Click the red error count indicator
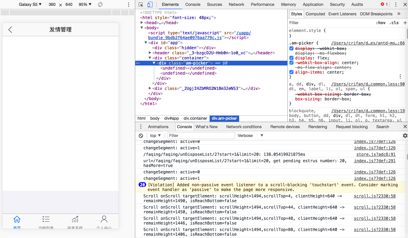 (384, 4)
